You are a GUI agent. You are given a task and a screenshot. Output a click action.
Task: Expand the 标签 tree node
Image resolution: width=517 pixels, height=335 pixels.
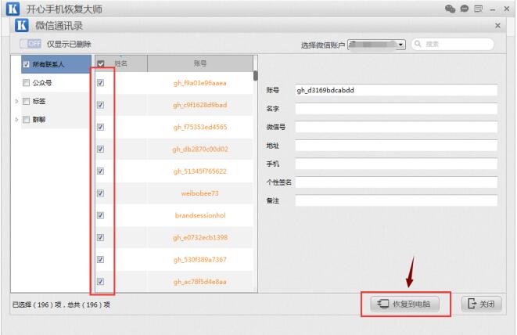coord(16,101)
